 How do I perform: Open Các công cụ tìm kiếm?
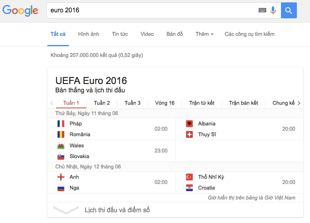tap(250, 34)
